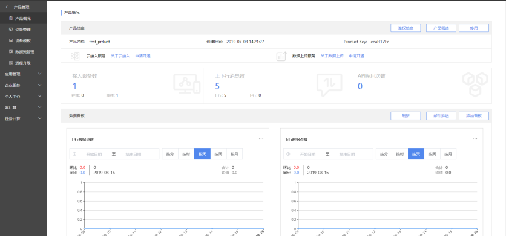Expand the 云计算 menu chevron
The image size is (506, 236).
point(40,107)
